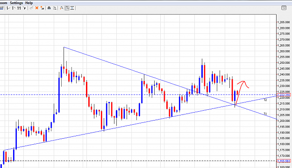The image size is (292, 168).
Task: Click the level tool icon at toolbar left edge
Action: (x=1, y=8)
